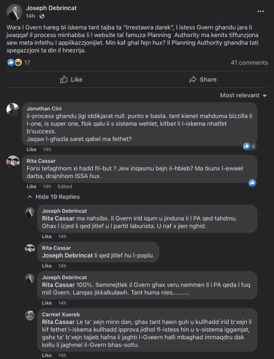Like the post with the Like button
The image size is (274, 359).
coord(71,80)
